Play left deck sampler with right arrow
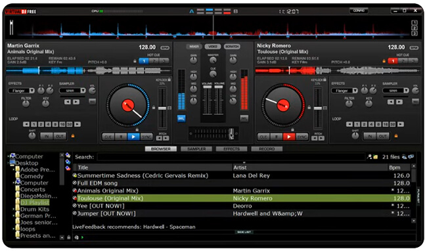Image resolution: width=427 pixels, height=251 pixels. point(76,102)
